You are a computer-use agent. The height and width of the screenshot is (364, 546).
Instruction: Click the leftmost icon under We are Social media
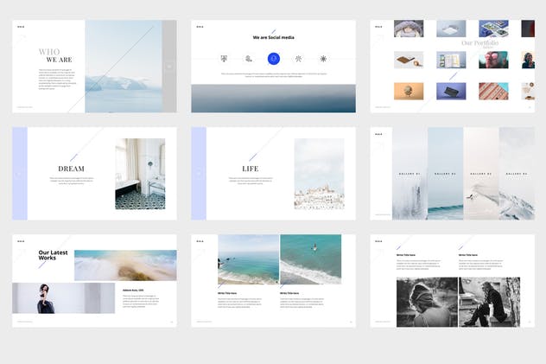[x=225, y=59]
